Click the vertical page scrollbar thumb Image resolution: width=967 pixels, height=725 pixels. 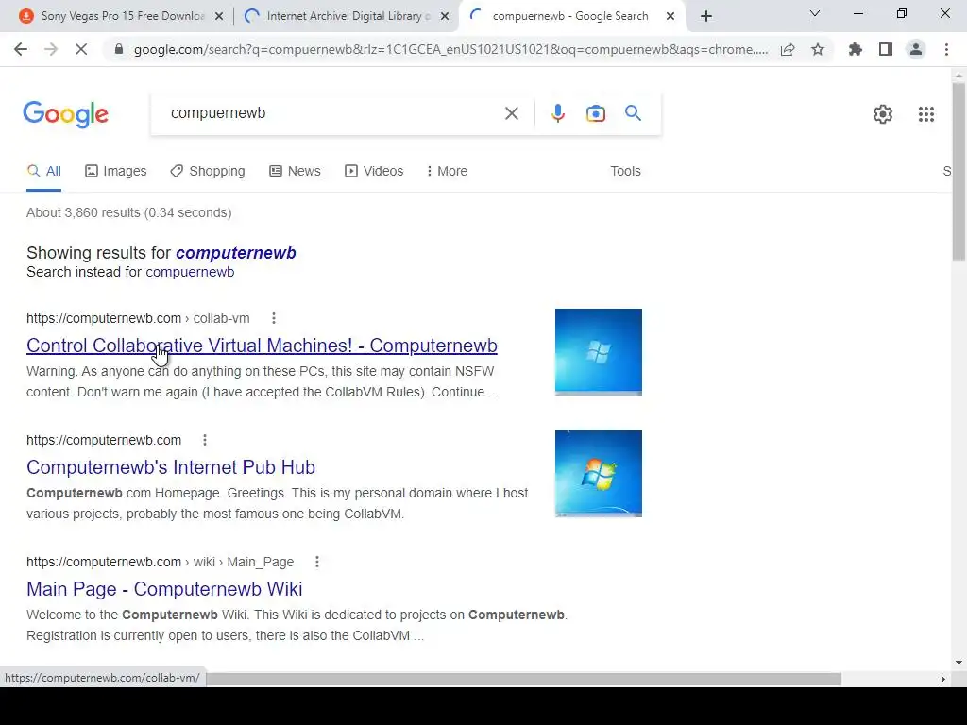coord(959,172)
